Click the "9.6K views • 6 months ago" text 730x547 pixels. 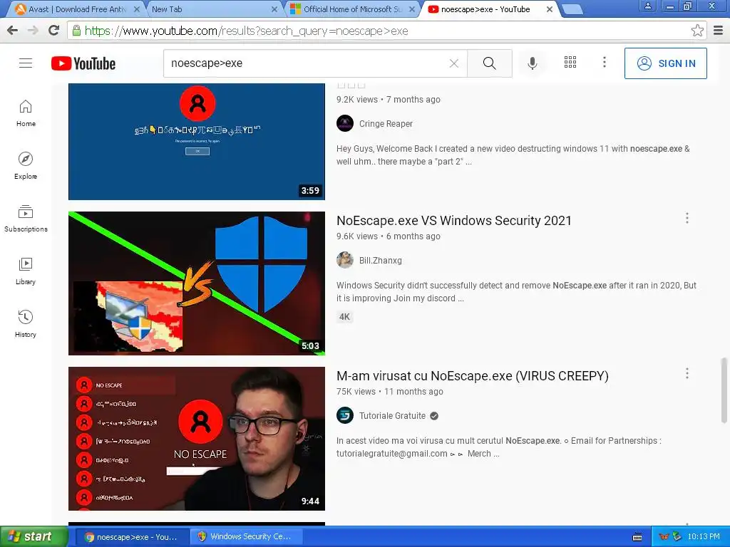[389, 236]
